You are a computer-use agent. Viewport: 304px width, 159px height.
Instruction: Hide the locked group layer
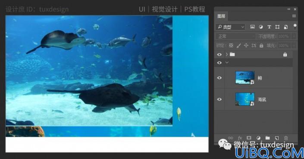click(219, 55)
